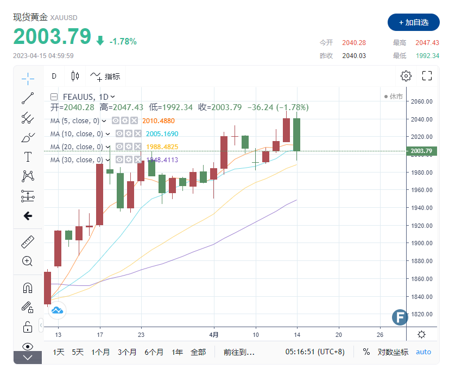Open the chart settings gear
The width and height of the screenshot is (449, 370).
[406, 76]
